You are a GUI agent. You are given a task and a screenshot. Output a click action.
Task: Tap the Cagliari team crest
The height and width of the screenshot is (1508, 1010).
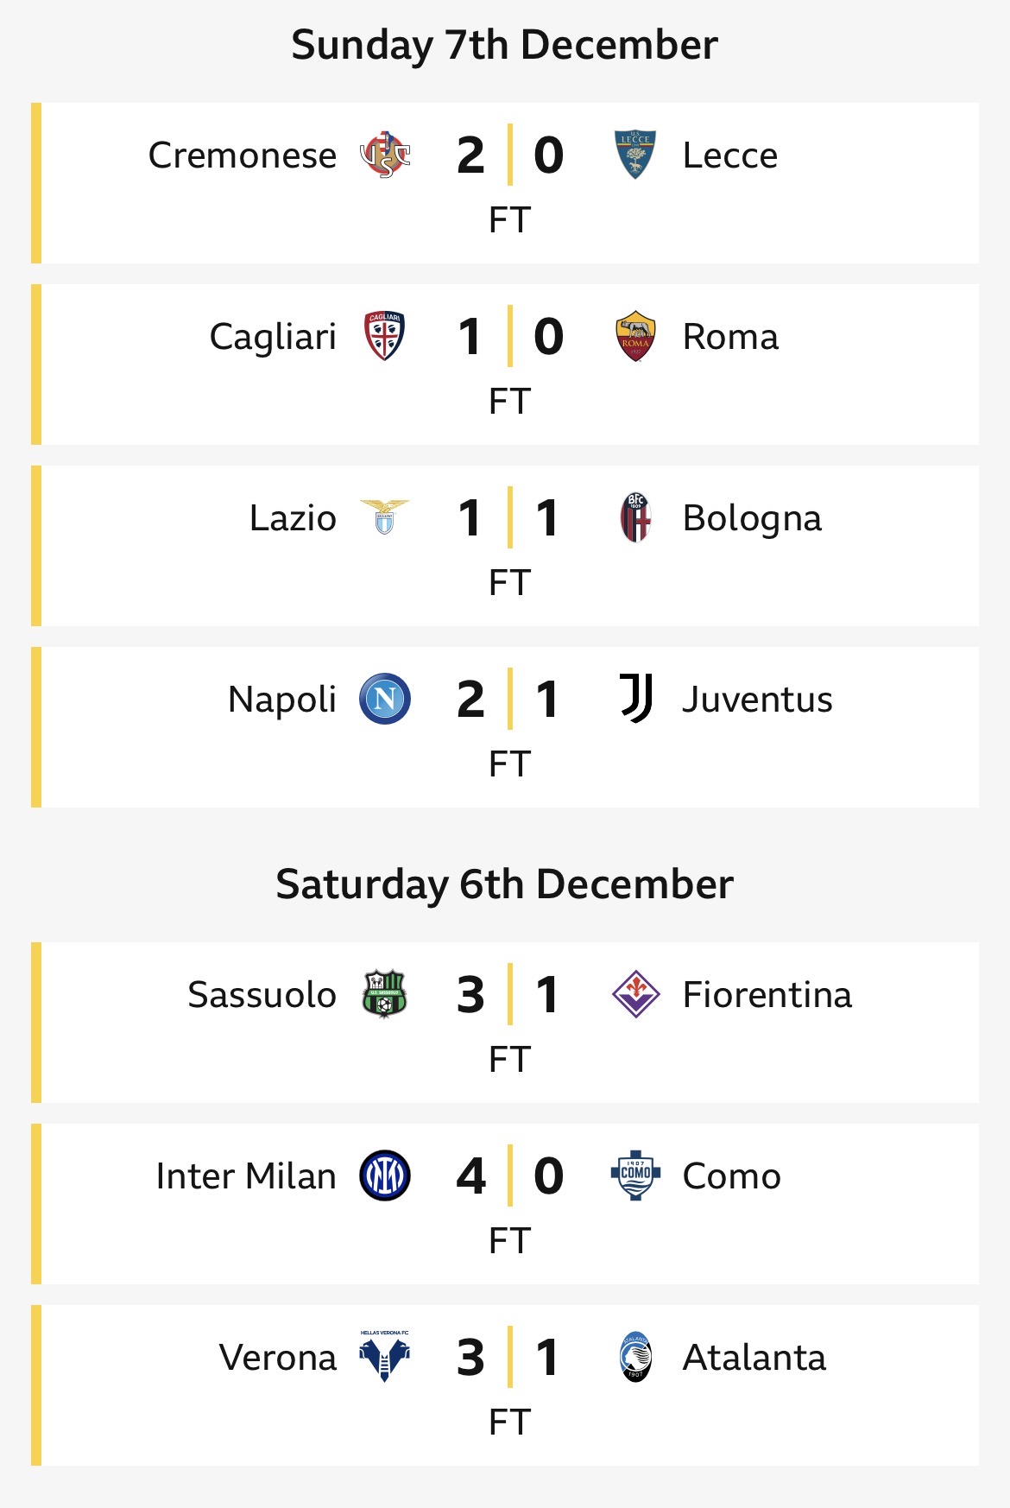pos(385,336)
